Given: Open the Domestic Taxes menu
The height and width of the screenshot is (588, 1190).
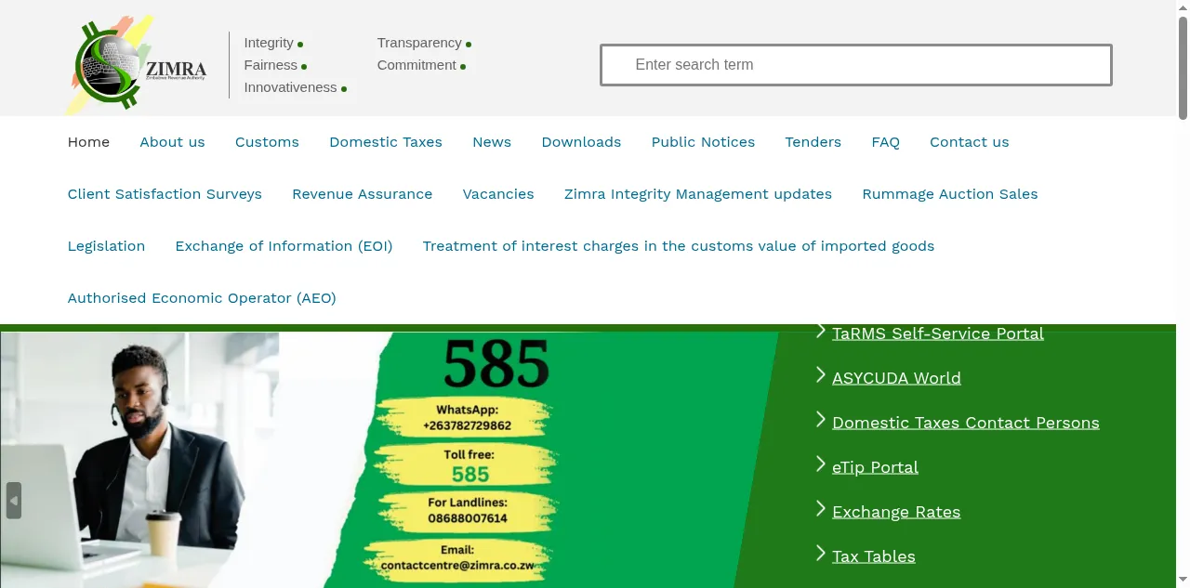Looking at the screenshot, I should pyautogui.click(x=386, y=142).
